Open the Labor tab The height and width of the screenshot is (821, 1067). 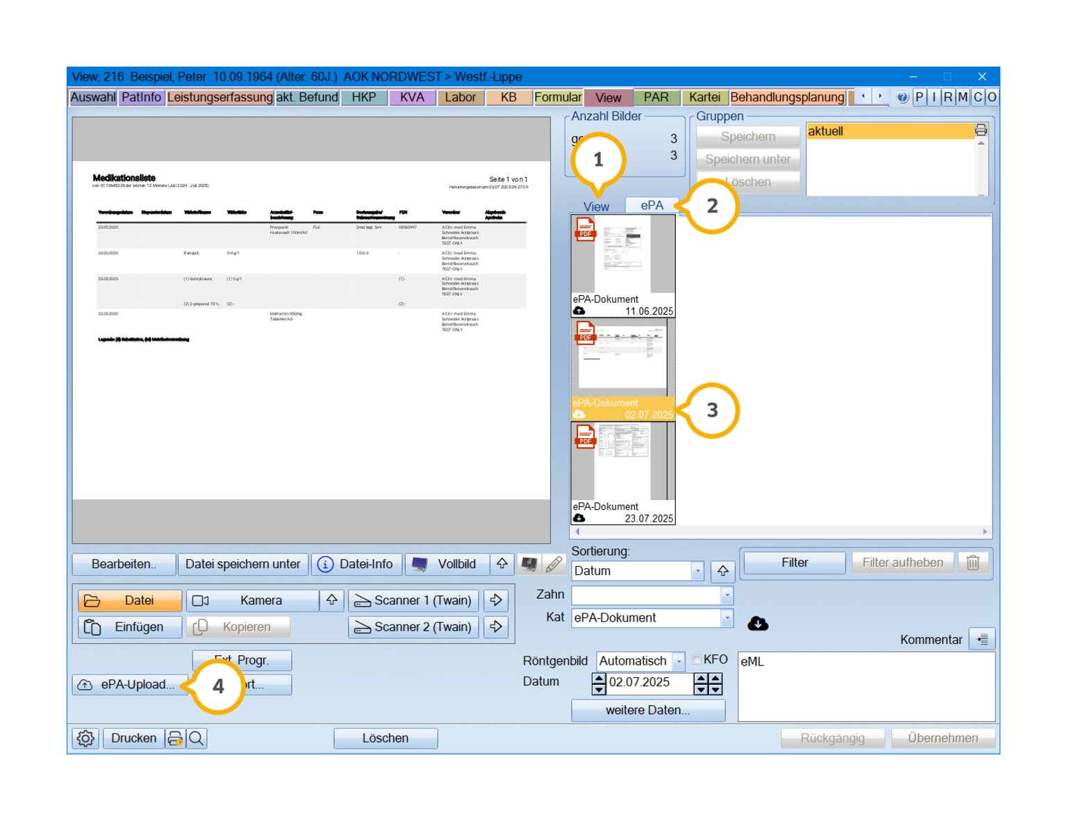click(461, 97)
